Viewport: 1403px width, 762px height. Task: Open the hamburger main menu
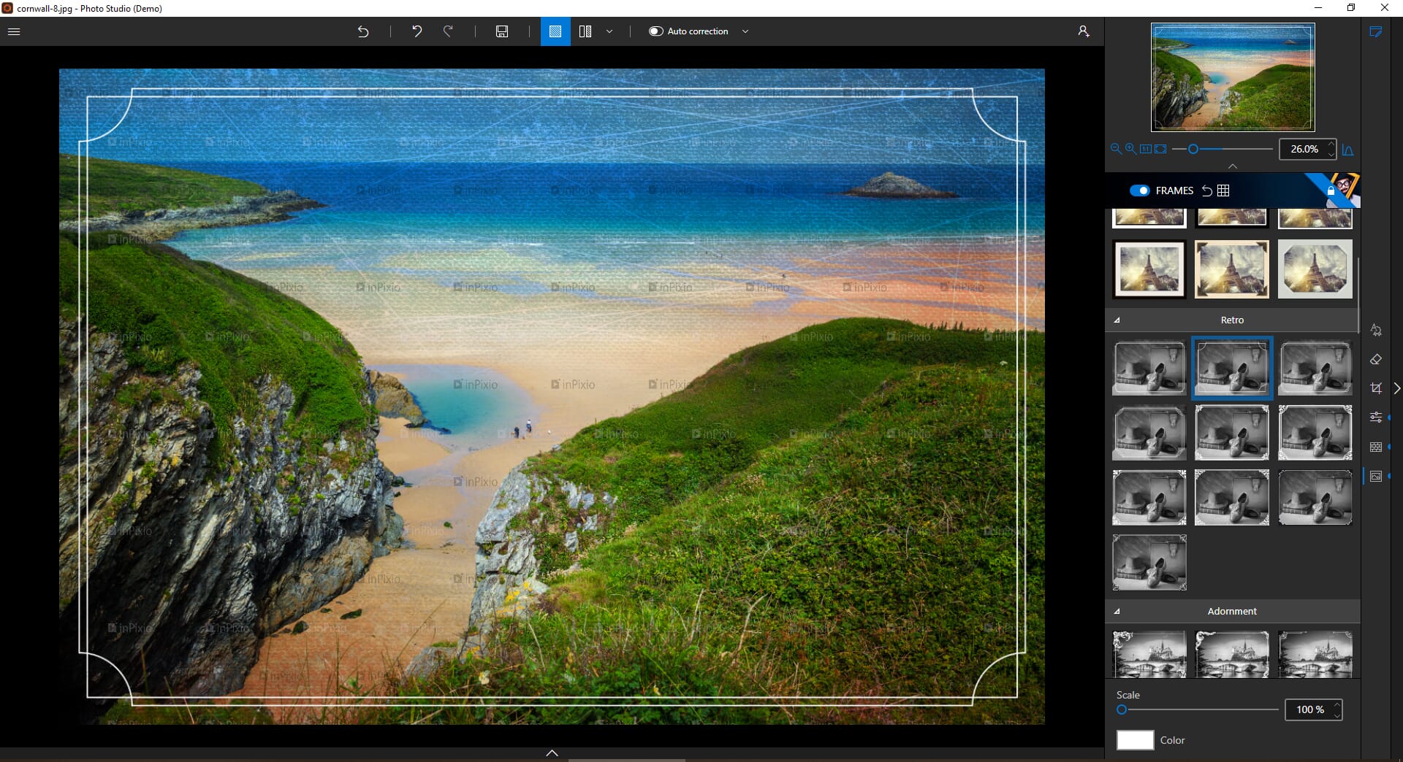click(x=14, y=31)
